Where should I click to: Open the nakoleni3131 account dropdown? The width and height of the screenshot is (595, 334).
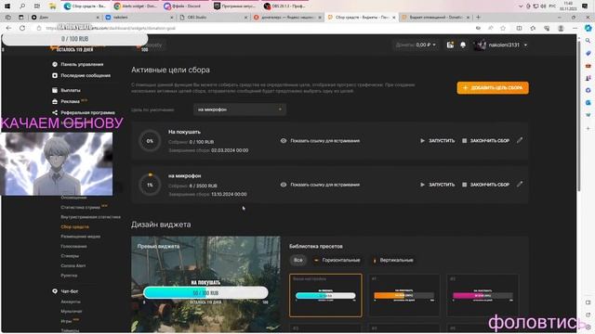500,45
